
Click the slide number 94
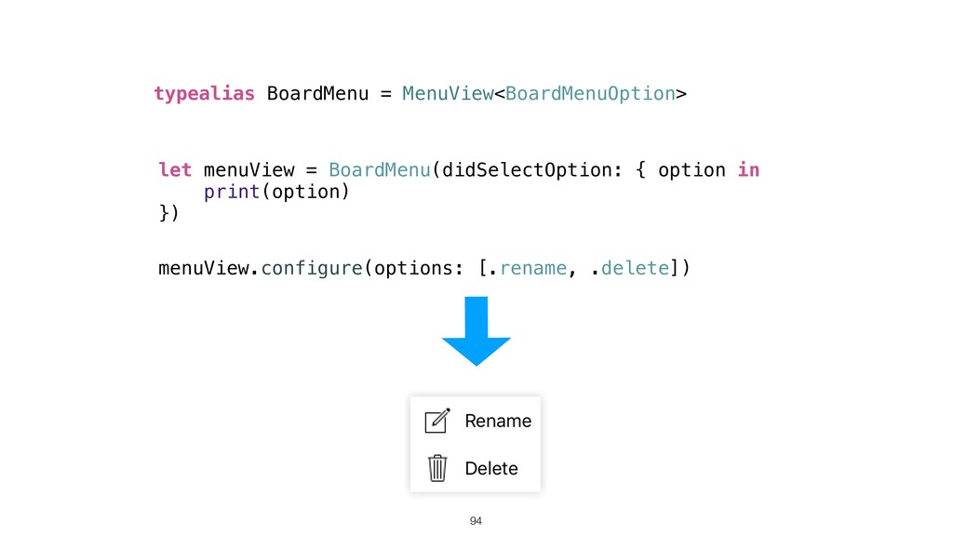tap(476, 520)
